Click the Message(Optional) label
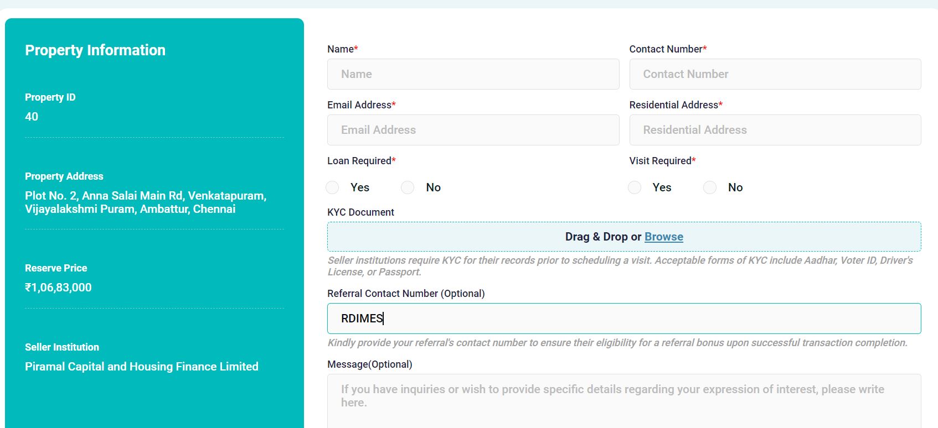This screenshot has height=428, width=938. 370,364
